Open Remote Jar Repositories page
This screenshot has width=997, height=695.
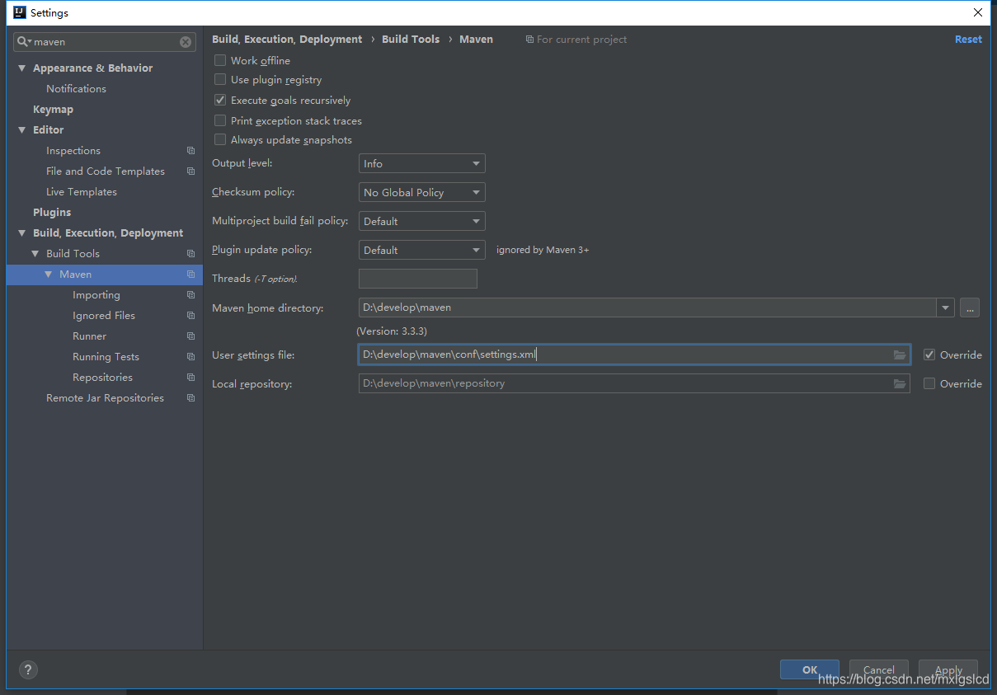coord(105,398)
